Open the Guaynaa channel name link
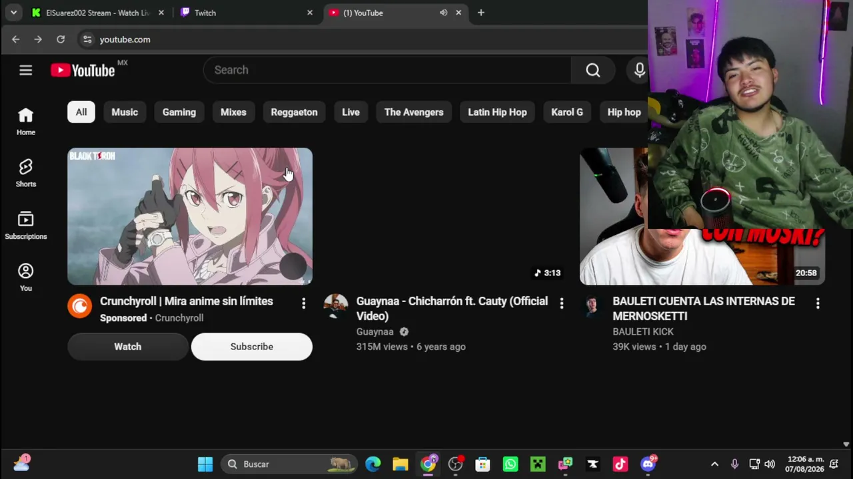 click(x=375, y=332)
